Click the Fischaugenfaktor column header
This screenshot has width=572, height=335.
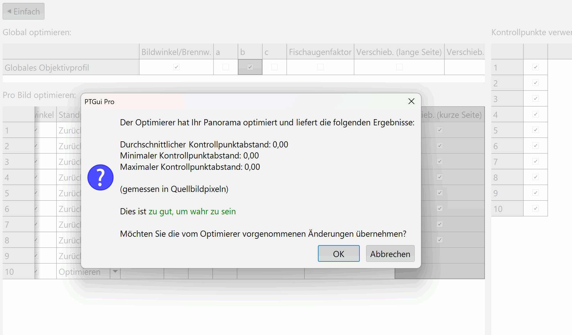(320, 52)
